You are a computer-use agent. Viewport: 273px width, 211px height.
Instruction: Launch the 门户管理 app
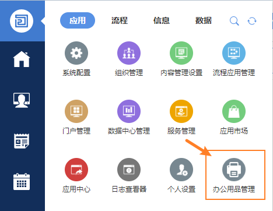click(x=76, y=111)
